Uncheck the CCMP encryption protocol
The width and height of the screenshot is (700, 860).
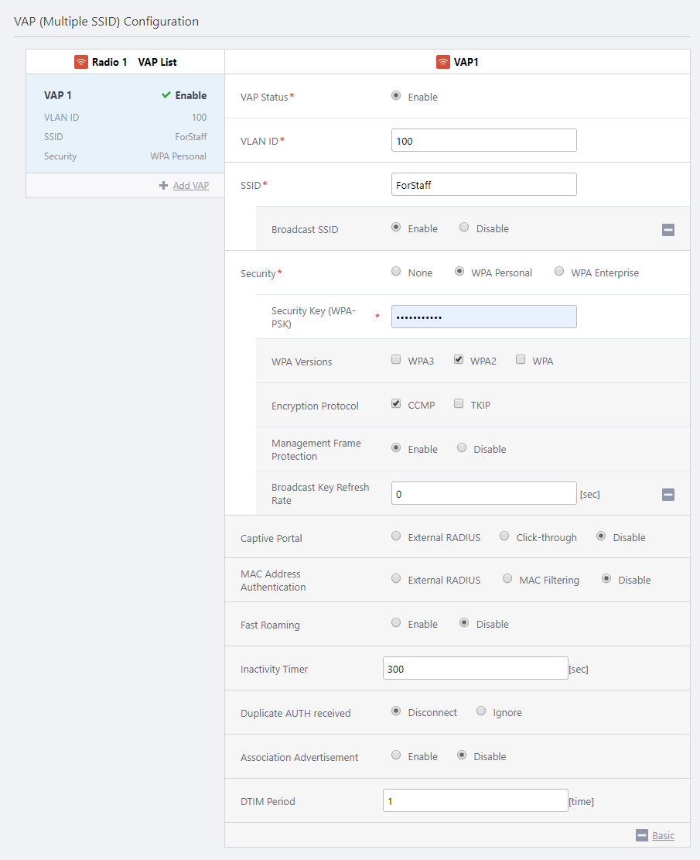coord(396,404)
